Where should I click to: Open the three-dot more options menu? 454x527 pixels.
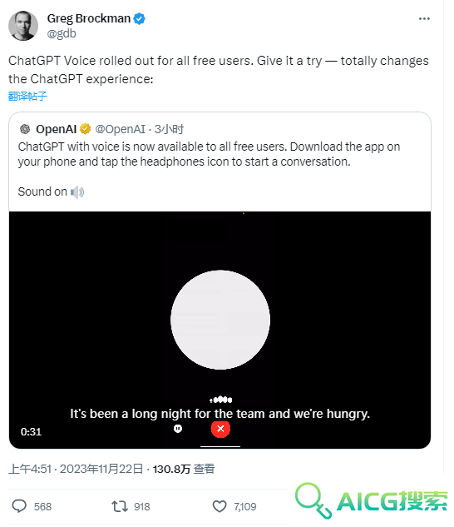click(424, 19)
